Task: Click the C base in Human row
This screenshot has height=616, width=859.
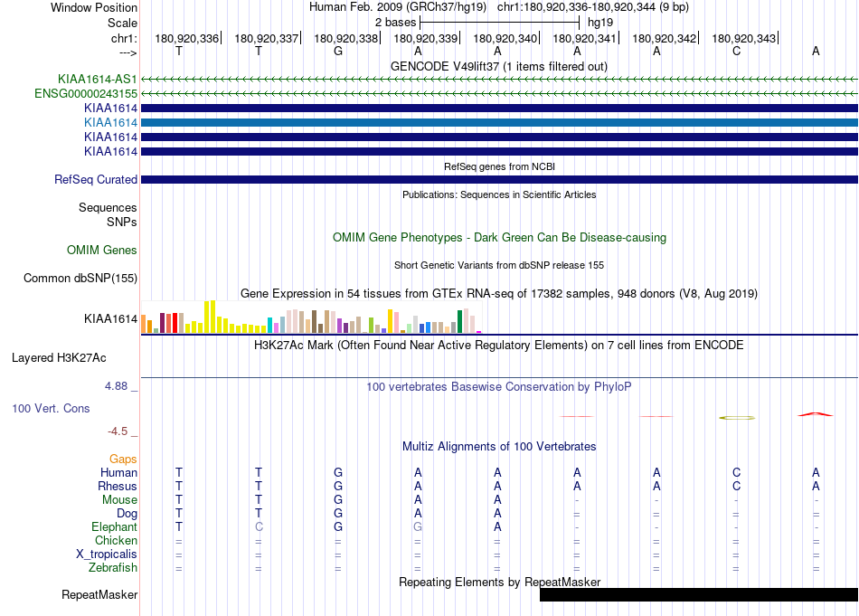Action: tap(736, 473)
